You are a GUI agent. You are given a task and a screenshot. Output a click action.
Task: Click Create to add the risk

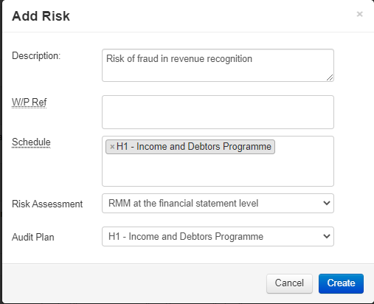pyautogui.click(x=341, y=283)
